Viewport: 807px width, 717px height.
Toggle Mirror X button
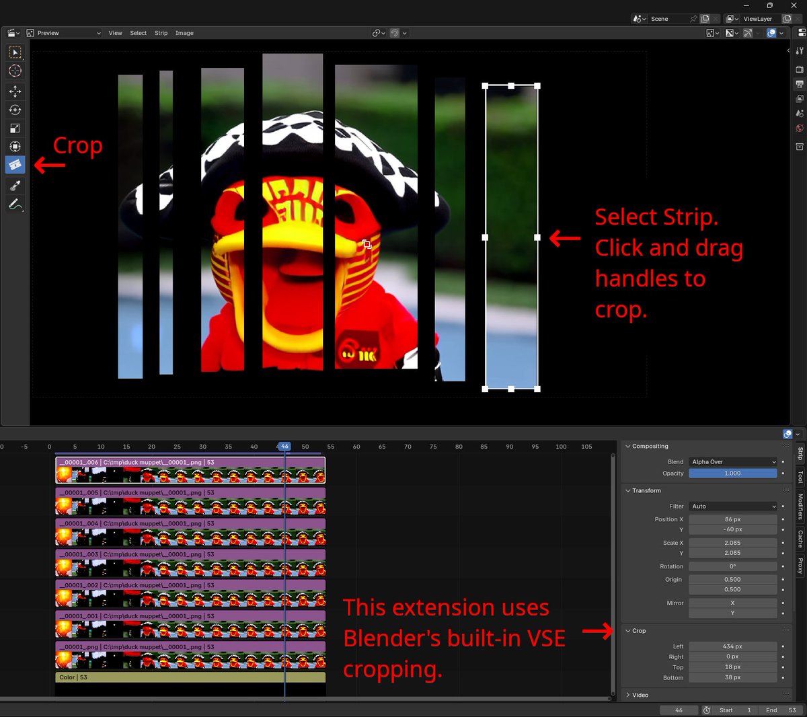732,603
